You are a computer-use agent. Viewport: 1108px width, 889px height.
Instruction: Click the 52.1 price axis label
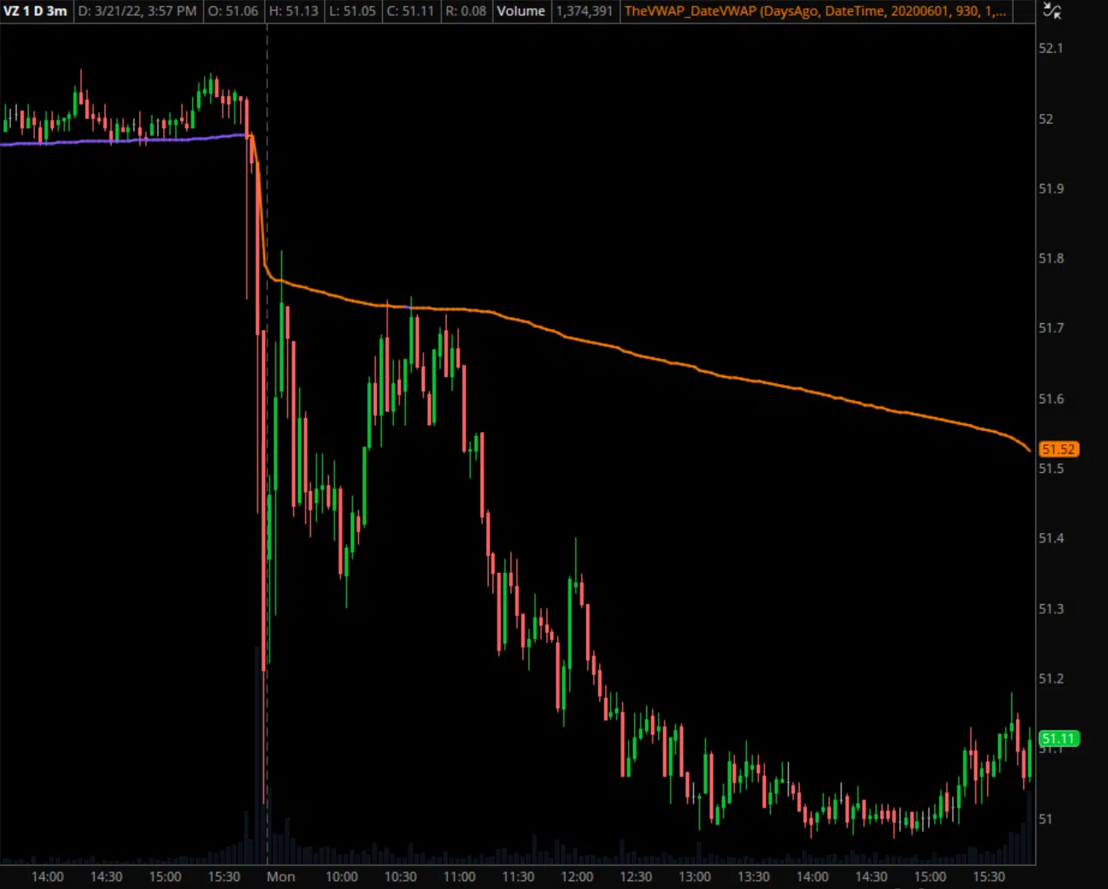(1050, 48)
